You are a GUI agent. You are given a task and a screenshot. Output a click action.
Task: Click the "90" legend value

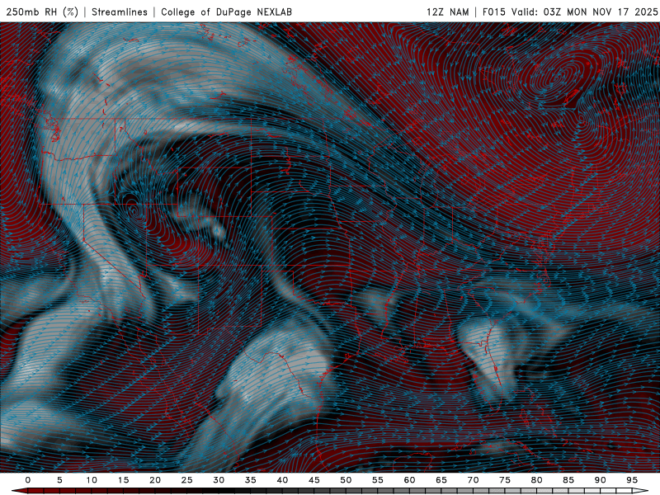[600, 480]
